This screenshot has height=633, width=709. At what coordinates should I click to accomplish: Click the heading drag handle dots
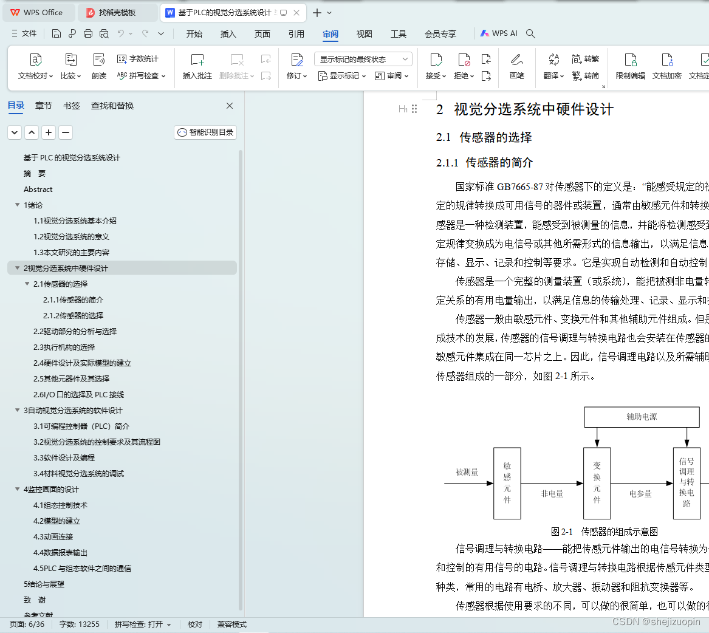pos(414,109)
